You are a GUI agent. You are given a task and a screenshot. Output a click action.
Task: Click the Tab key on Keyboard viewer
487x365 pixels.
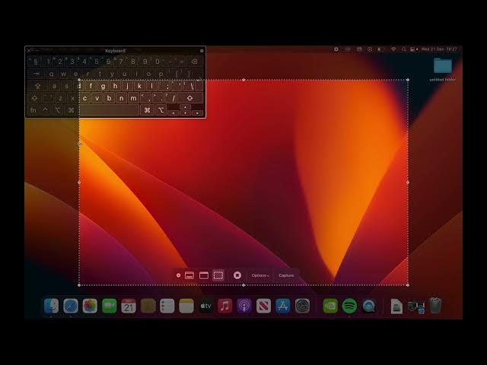pyautogui.click(x=37, y=74)
